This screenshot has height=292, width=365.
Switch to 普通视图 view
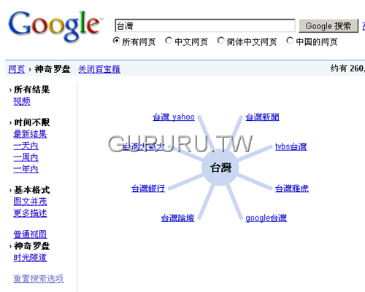click(x=30, y=234)
